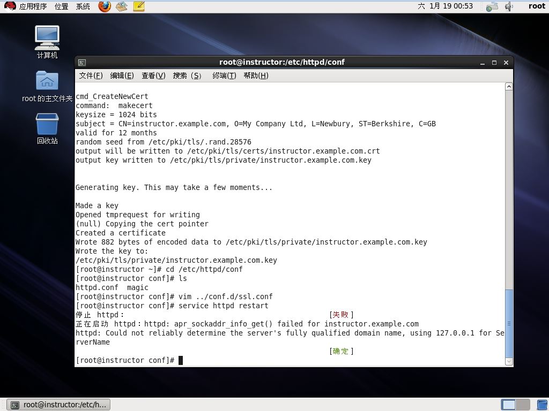The height and width of the screenshot is (411, 549).
Task: Close the terminal window
Action: (506, 63)
